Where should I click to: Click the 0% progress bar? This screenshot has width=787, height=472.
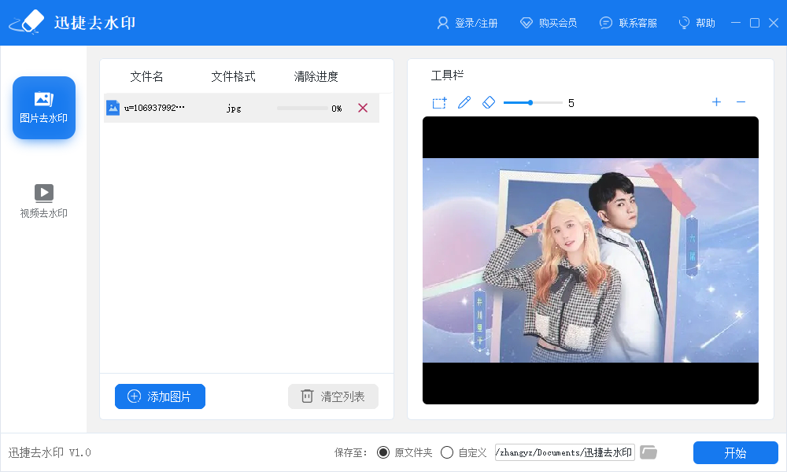coord(302,109)
